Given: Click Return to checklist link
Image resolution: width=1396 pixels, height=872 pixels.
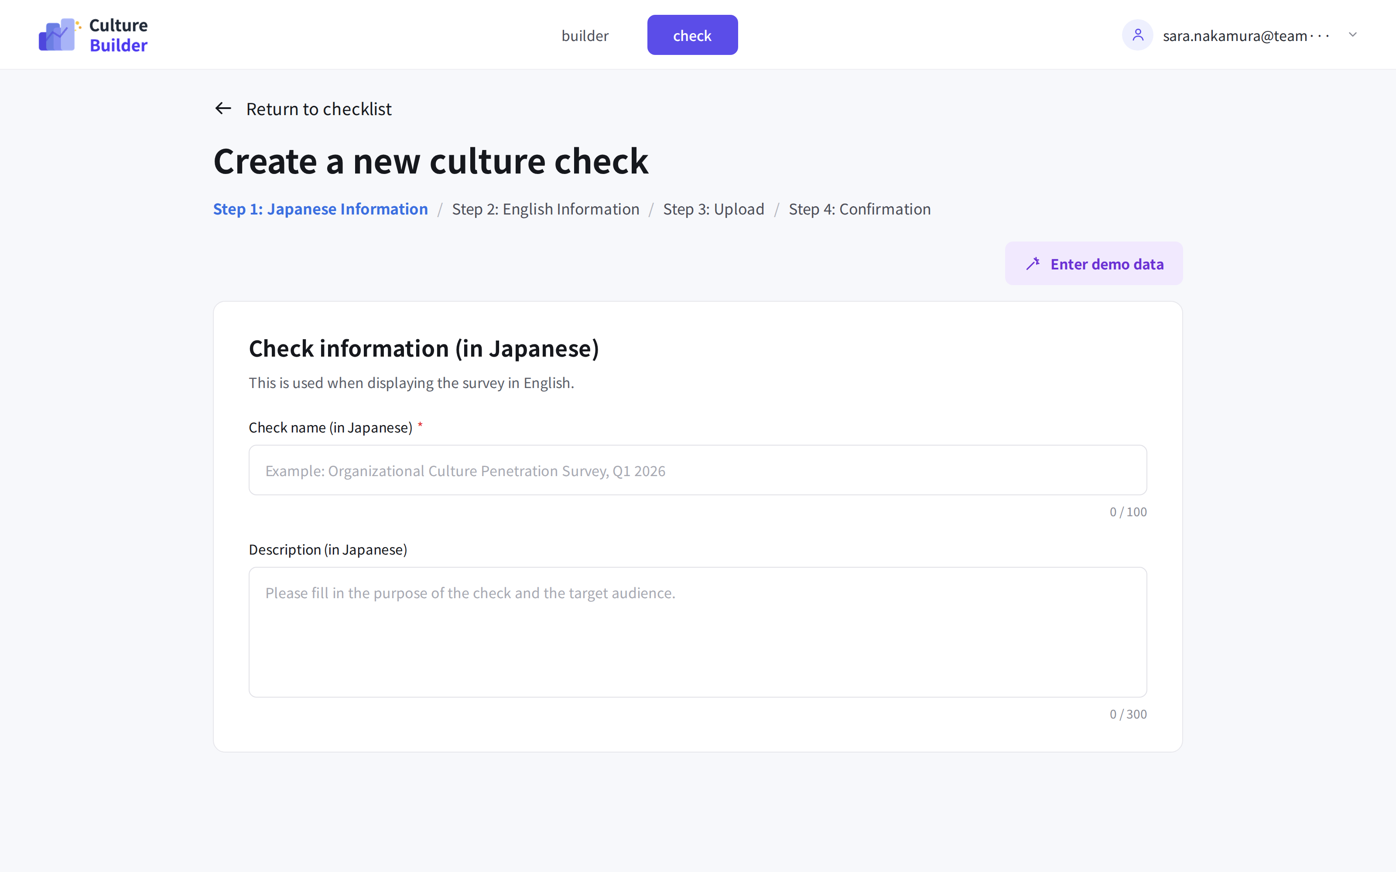Looking at the screenshot, I should (318, 109).
